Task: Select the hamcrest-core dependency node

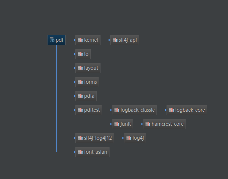Action: coord(164,124)
